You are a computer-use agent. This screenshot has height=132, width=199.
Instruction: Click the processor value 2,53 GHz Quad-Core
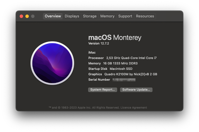[x=131, y=58]
